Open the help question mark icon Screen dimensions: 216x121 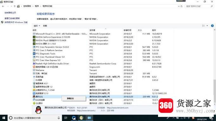212,26
